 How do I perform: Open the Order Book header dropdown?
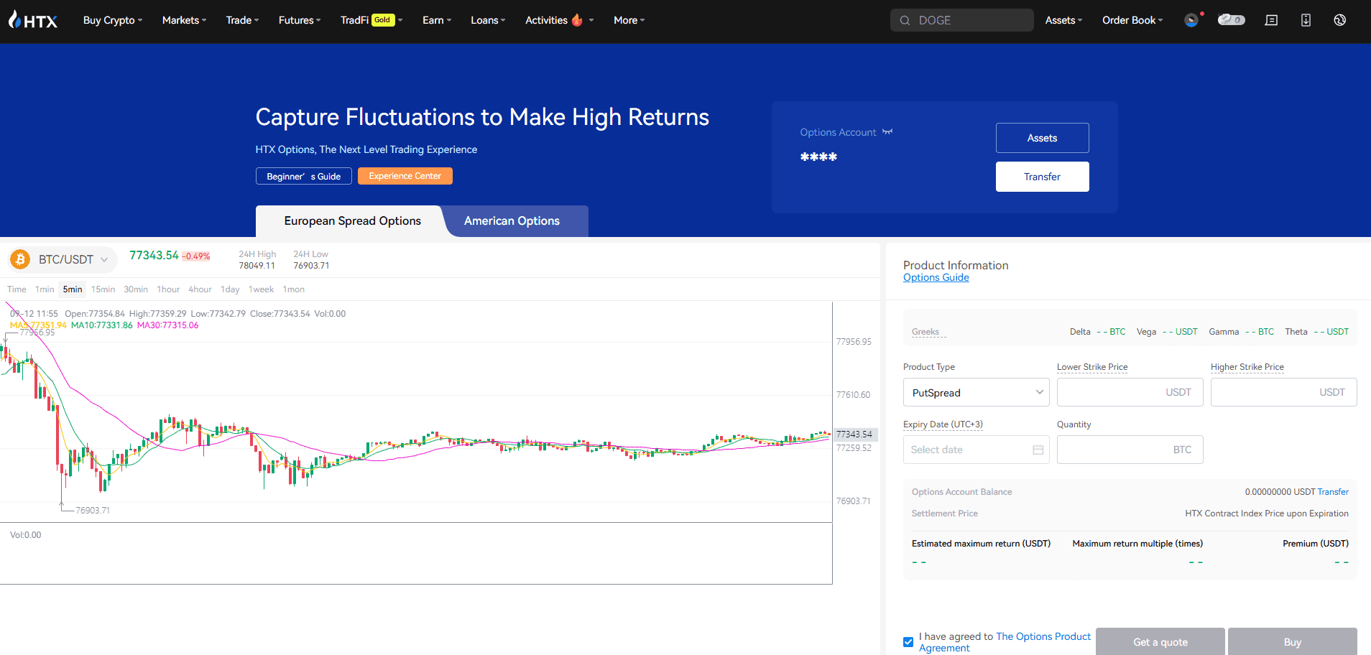pos(1132,20)
